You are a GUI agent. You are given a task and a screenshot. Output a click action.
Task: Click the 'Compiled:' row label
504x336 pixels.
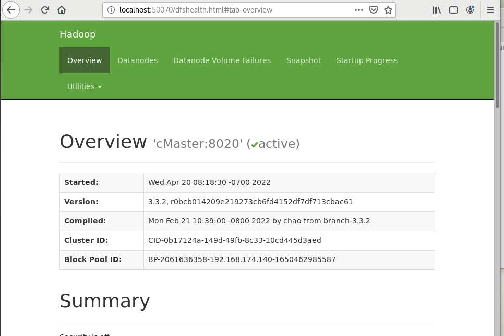click(85, 221)
